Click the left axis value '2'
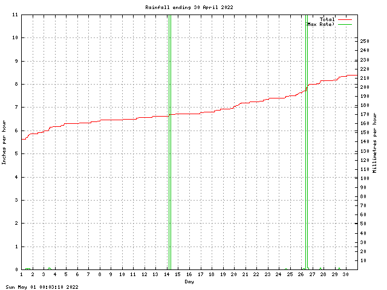Viewport: 387px width, 290px height. click(x=16, y=223)
